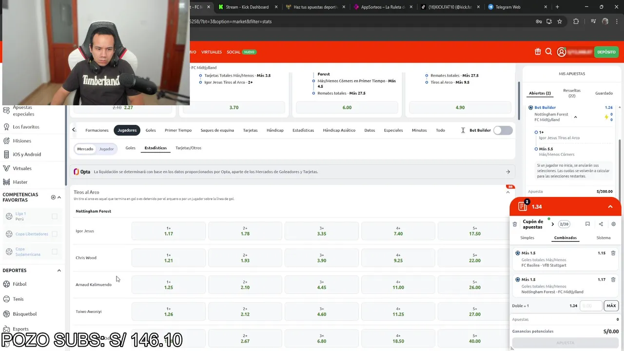Select the Simples coupon tab

tap(527, 238)
